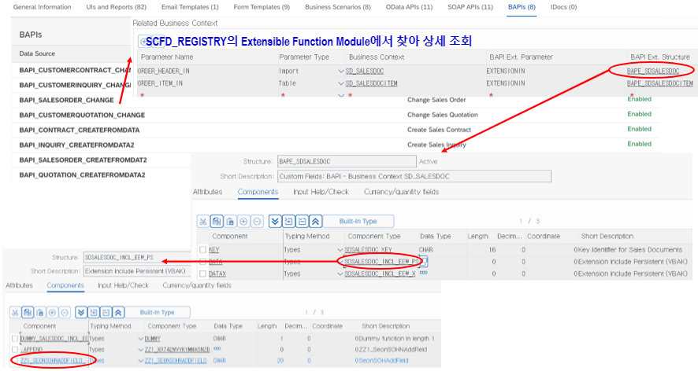Open the SDSALESDOC_KEY component type link

point(368,250)
